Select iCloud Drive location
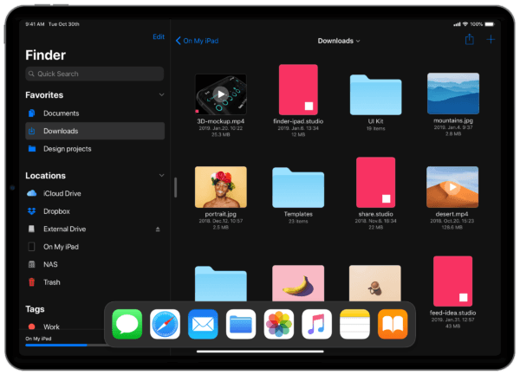Screen dimensions: 520x375 coord(62,193)
